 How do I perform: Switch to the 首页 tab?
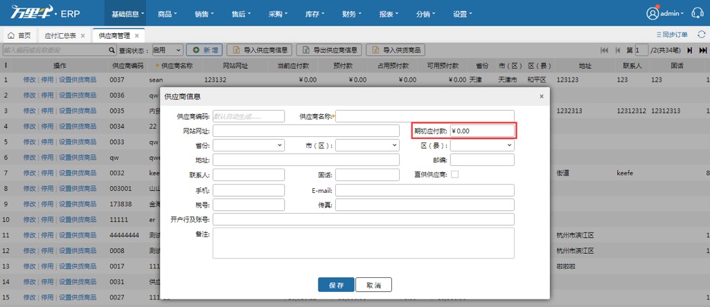[19, 35]
